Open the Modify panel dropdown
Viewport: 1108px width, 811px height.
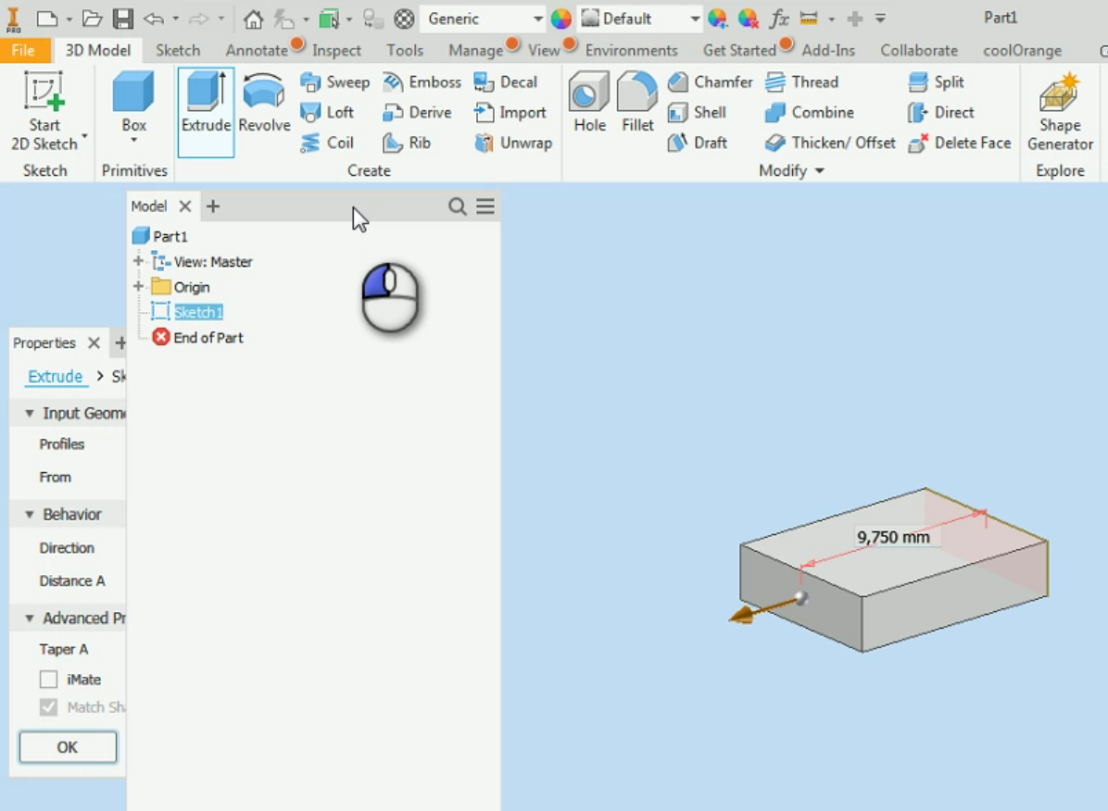coord(791,171)
